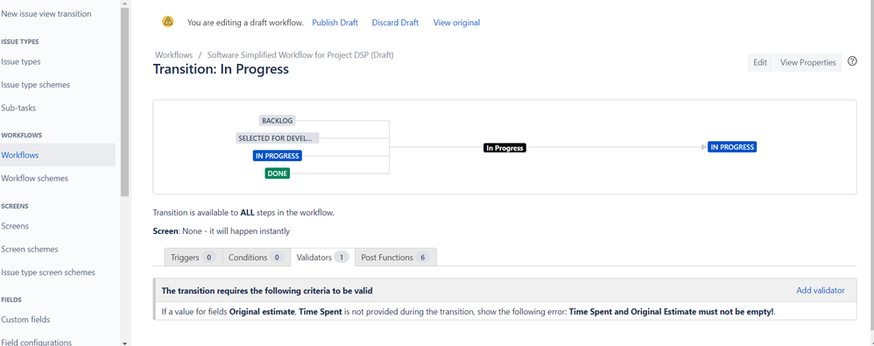Go to Workflow schemes in sidebar
This screenshot has height=346, width=874.
[x=34, y=179]
